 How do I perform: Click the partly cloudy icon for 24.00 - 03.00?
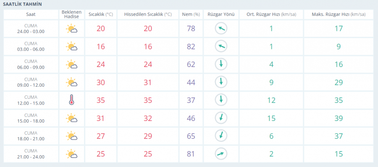71,28
